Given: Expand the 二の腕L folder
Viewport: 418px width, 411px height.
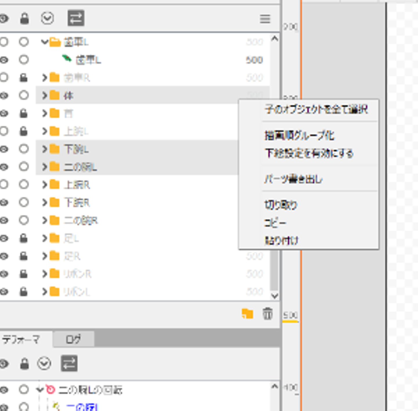Looking at the screenshot, I should point(44,167).
